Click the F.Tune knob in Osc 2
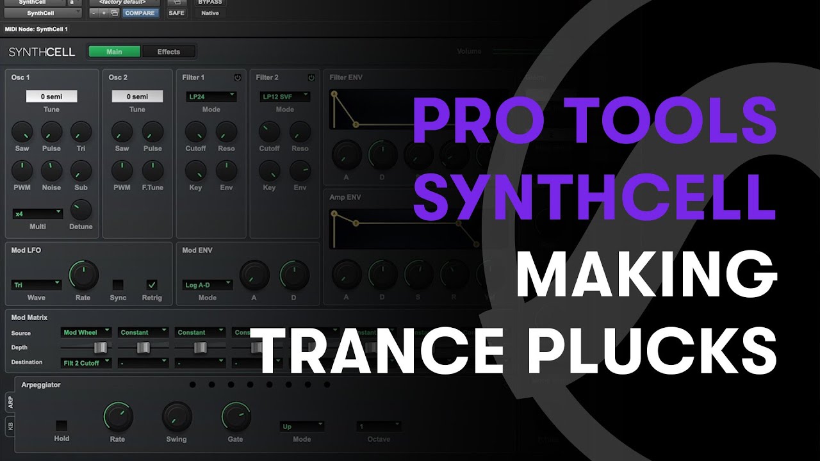 click(x=152, y=170)
